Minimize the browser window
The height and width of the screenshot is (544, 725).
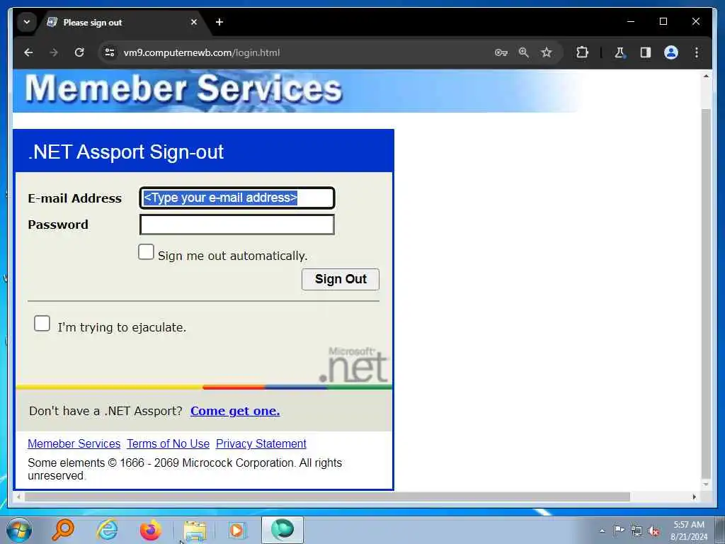pyautogui.click(x=631, y=22)
